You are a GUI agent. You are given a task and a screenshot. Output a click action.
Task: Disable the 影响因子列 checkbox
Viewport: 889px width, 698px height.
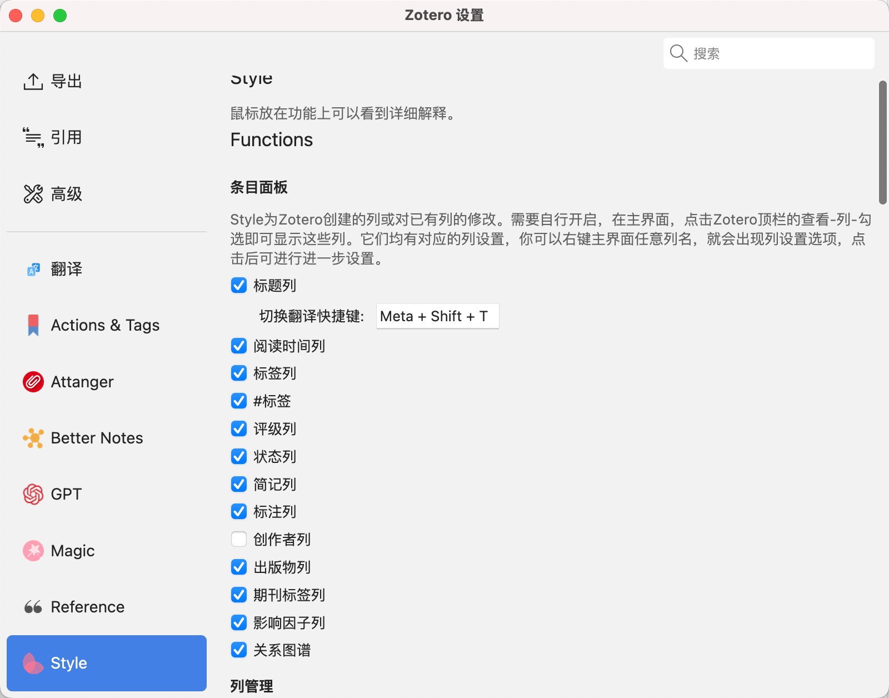(x=239, y=623)
